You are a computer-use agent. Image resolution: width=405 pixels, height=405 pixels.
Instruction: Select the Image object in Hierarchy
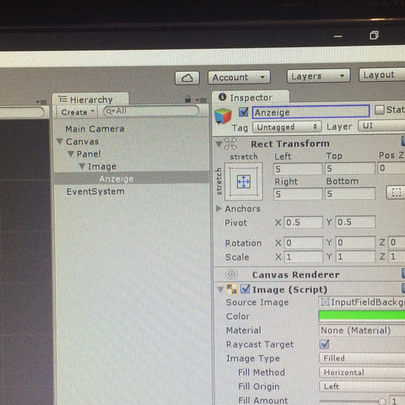102,166
